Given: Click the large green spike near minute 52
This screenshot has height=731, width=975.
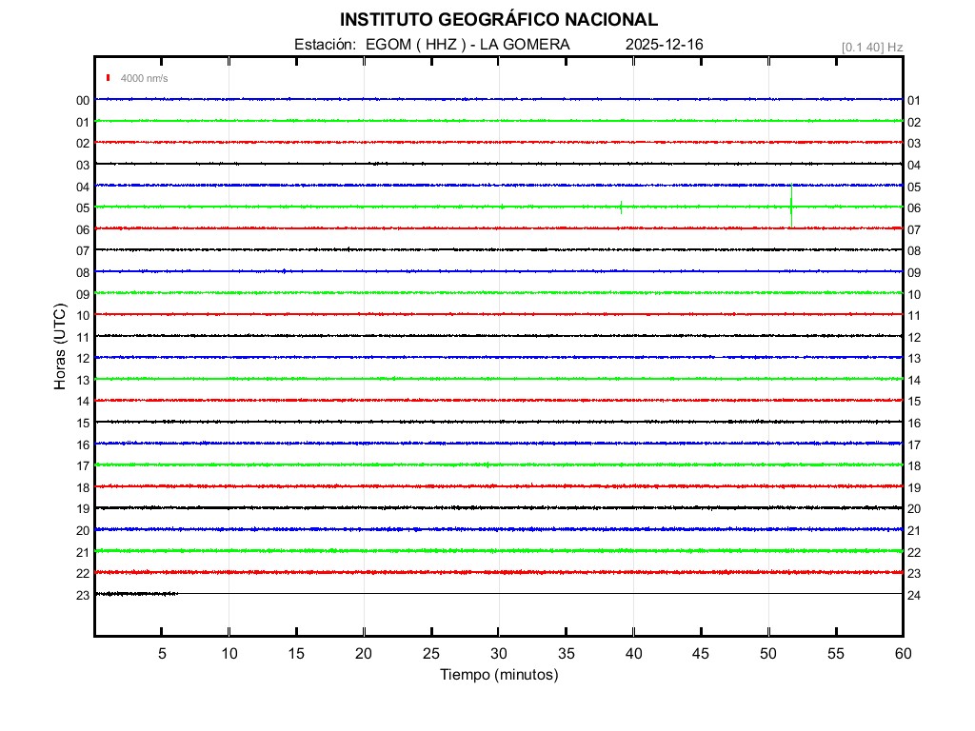Looking at the screenshot, I should 791,206.
